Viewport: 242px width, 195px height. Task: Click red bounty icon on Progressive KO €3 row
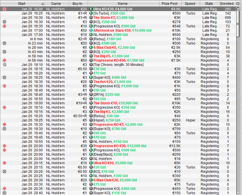pyautogui.click(x=4, y=124)
